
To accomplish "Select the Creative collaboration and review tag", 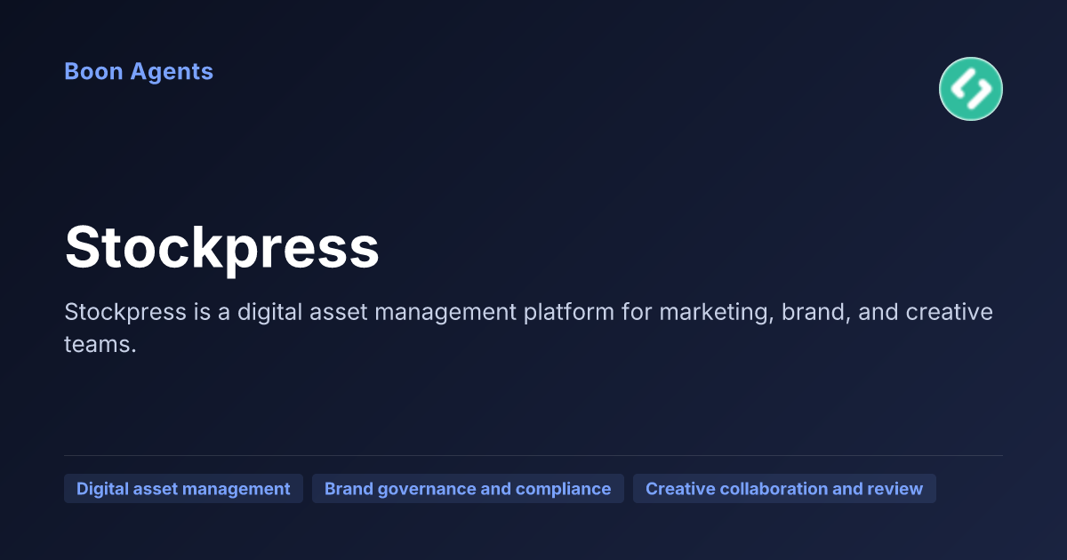I will [784, 489].
